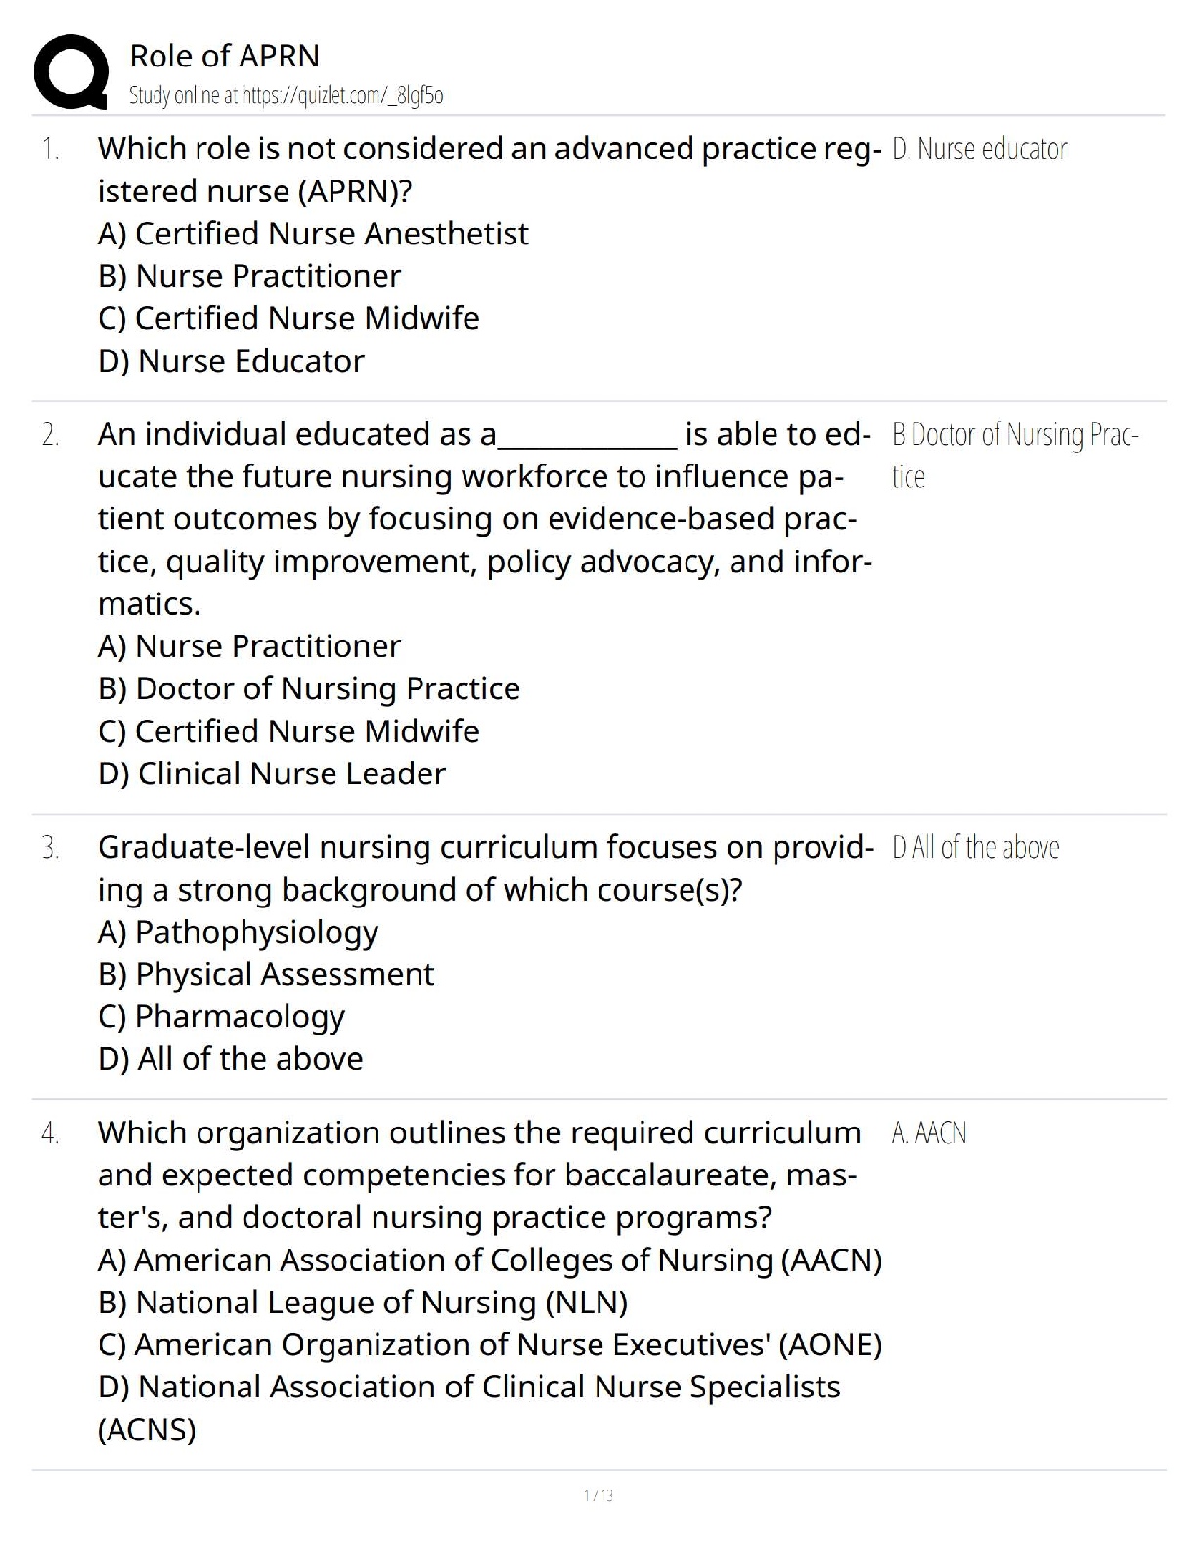Screen dimensions: 1197x1549
Task: Select 'B) Doctor of Nursing Practice' option
Action: [x=309, y=688]
